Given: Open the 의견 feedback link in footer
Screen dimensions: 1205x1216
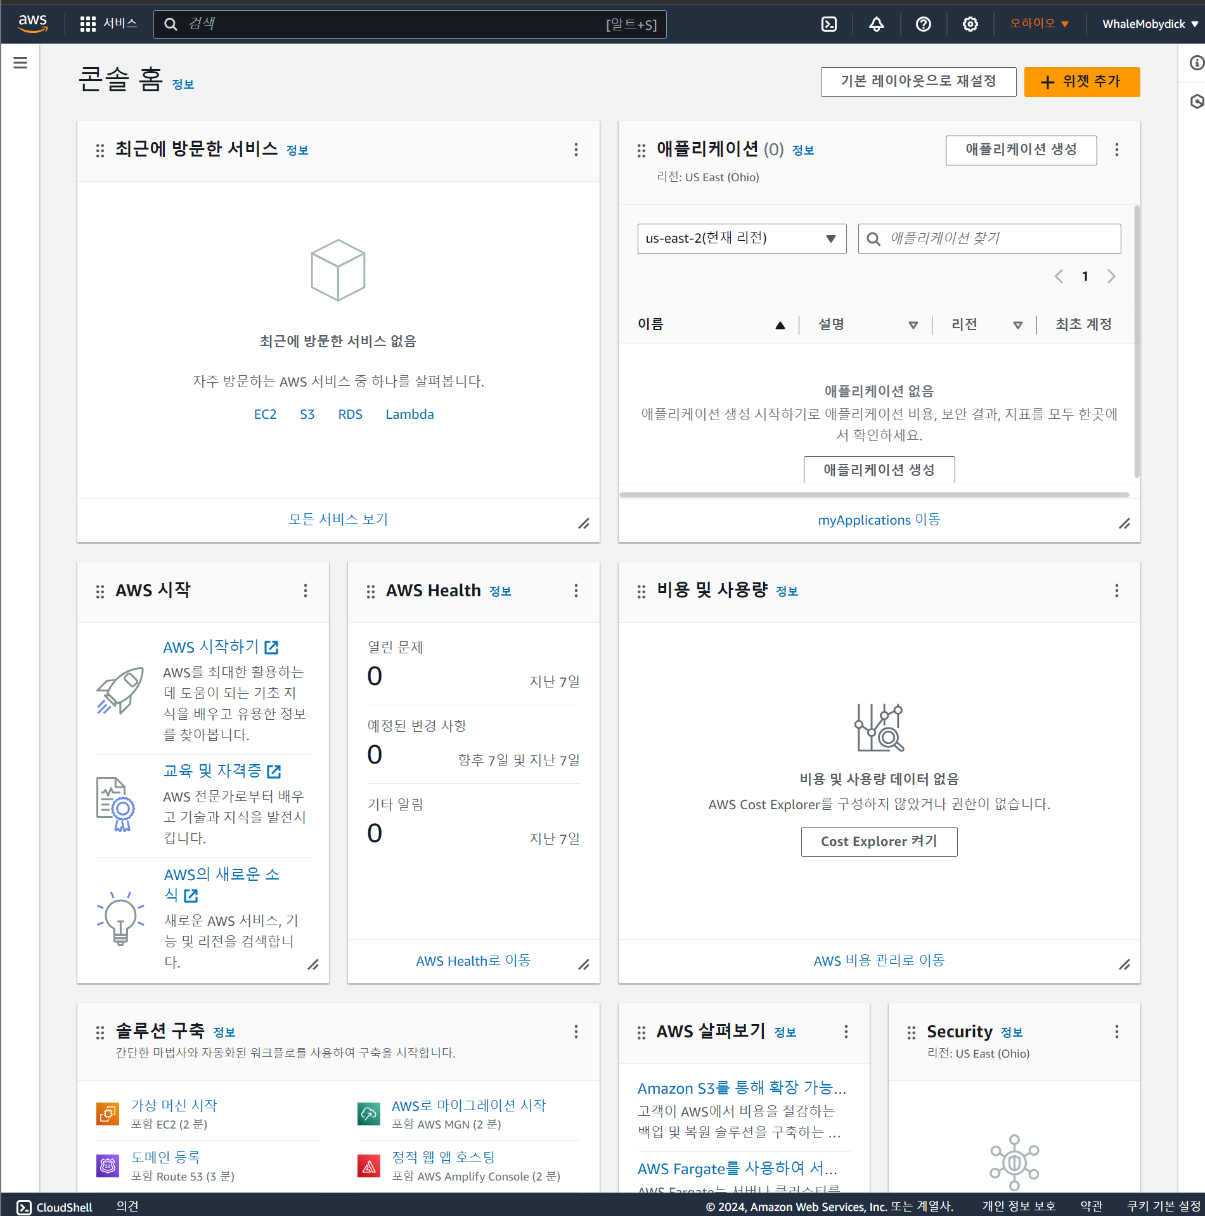Looking at the screenshot, I should click(127, 1206).
